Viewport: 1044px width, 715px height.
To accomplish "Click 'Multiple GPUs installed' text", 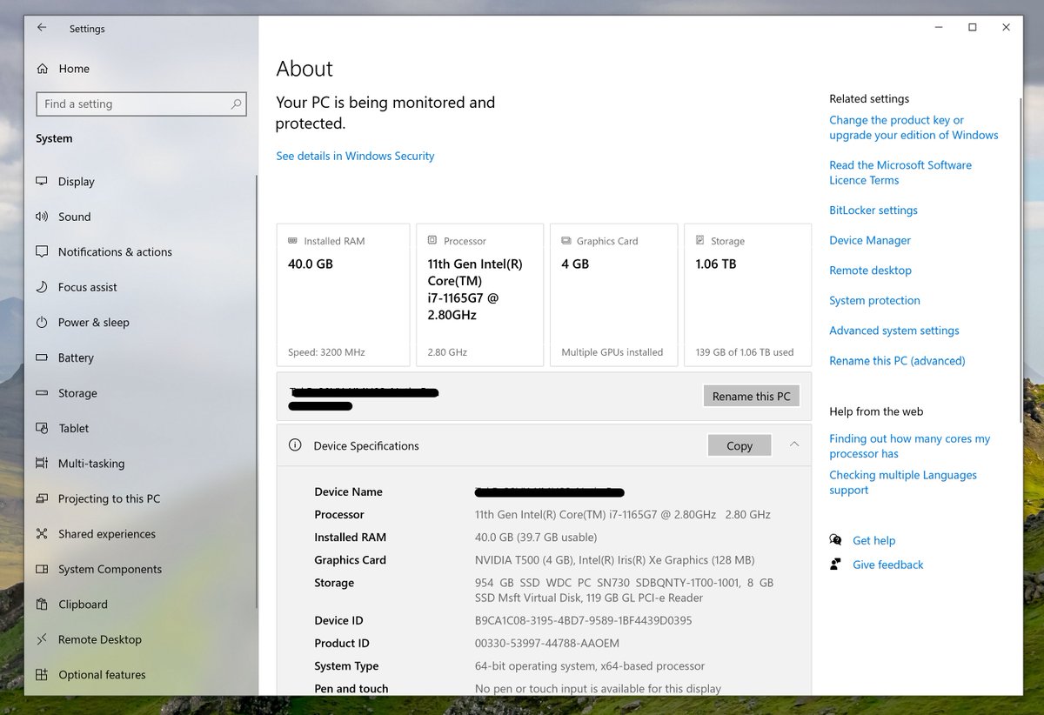I will coord(612,352).
